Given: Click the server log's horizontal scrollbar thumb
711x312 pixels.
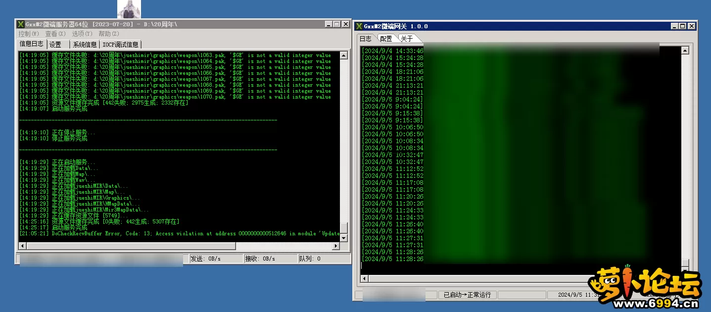Looking at the screenshot, I should (x=131, y=246).
